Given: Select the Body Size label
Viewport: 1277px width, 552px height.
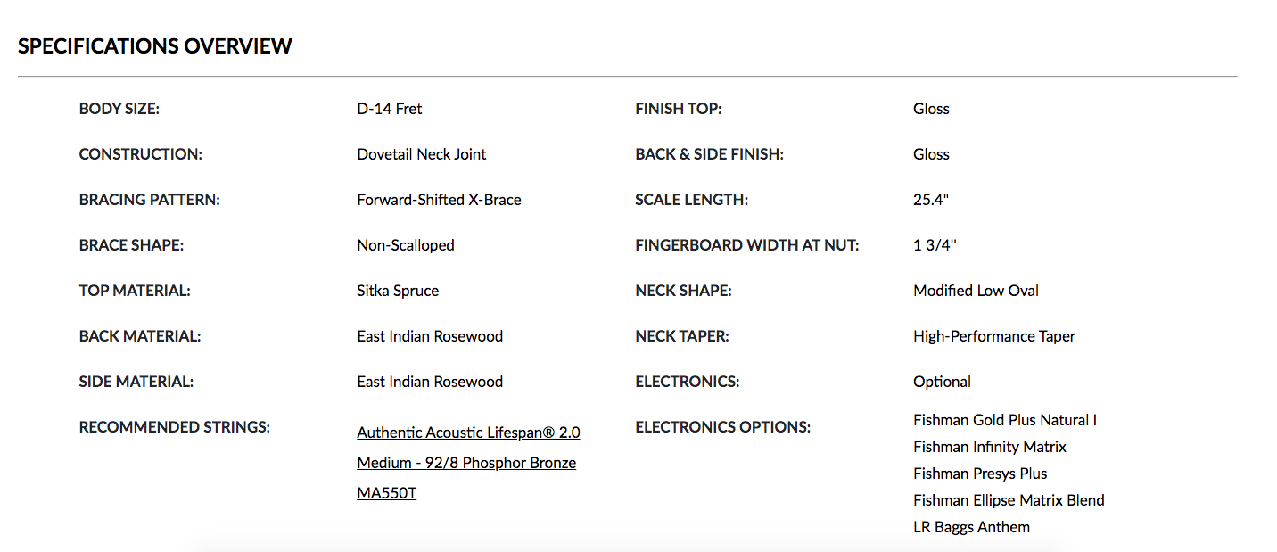Looking at the screenshot, I should click(x=119, y=109).
